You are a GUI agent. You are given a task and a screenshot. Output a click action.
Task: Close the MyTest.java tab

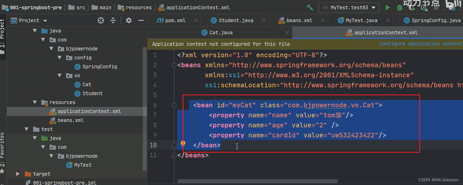[x=388, y=20]
